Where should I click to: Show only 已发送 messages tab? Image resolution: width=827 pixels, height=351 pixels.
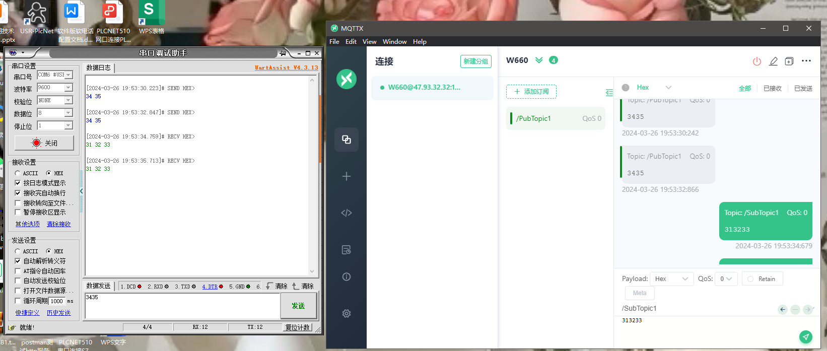click(x=803, y=89)
